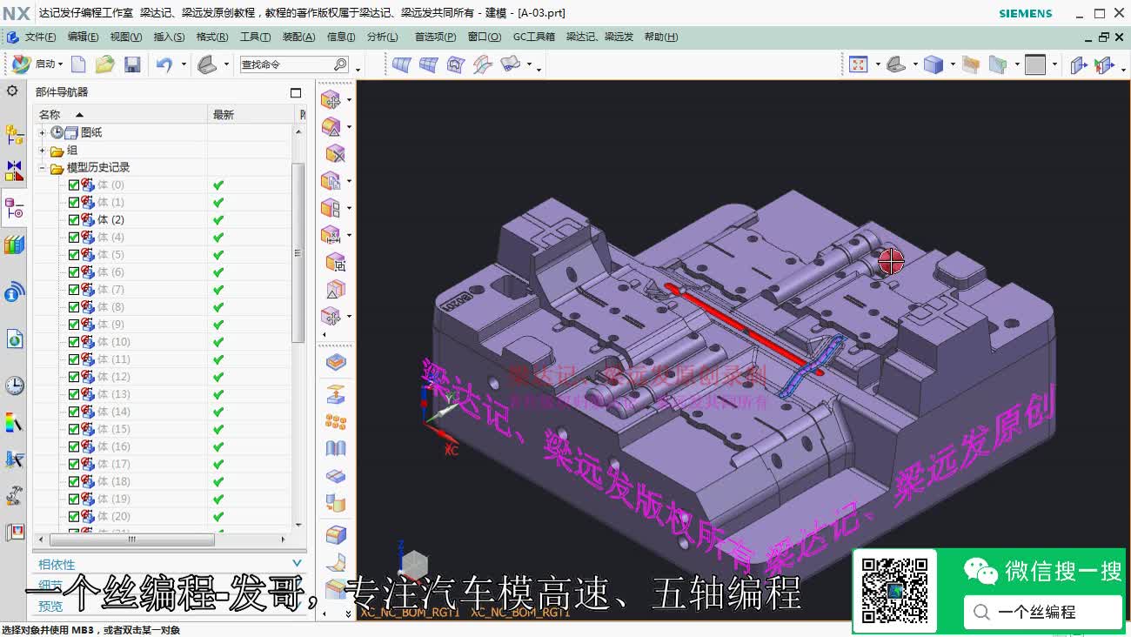Viewport: 1131px width, 637px height.
Task: Open the Fit view dropdown arrow
Action: 877,64
